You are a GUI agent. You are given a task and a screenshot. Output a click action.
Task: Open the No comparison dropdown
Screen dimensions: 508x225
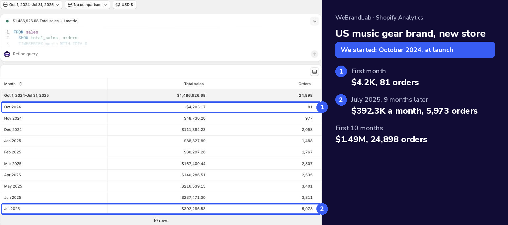click(x=88, y=5)
